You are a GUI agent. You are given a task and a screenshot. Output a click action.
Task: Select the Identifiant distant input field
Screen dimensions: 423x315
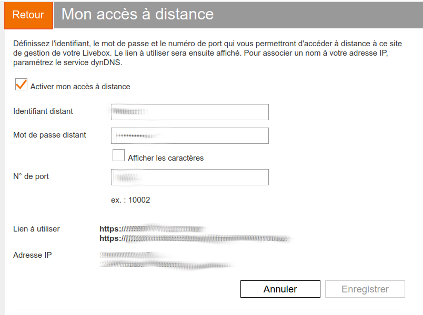189,112
